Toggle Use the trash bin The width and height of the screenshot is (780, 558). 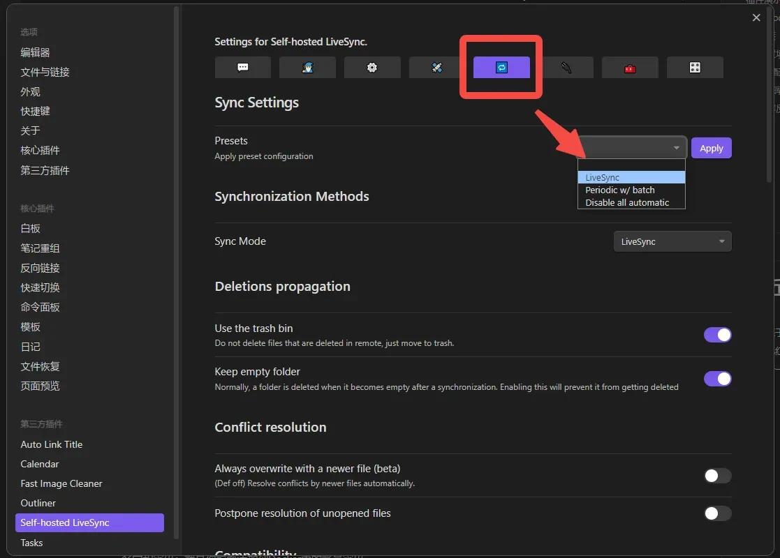tap(717, 335)
